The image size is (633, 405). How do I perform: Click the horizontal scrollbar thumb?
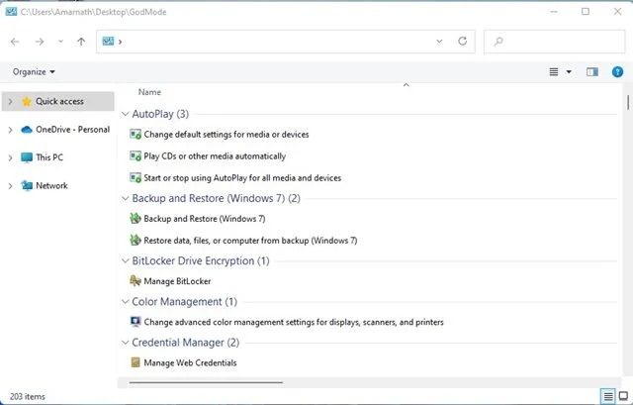tap(207, 382)
